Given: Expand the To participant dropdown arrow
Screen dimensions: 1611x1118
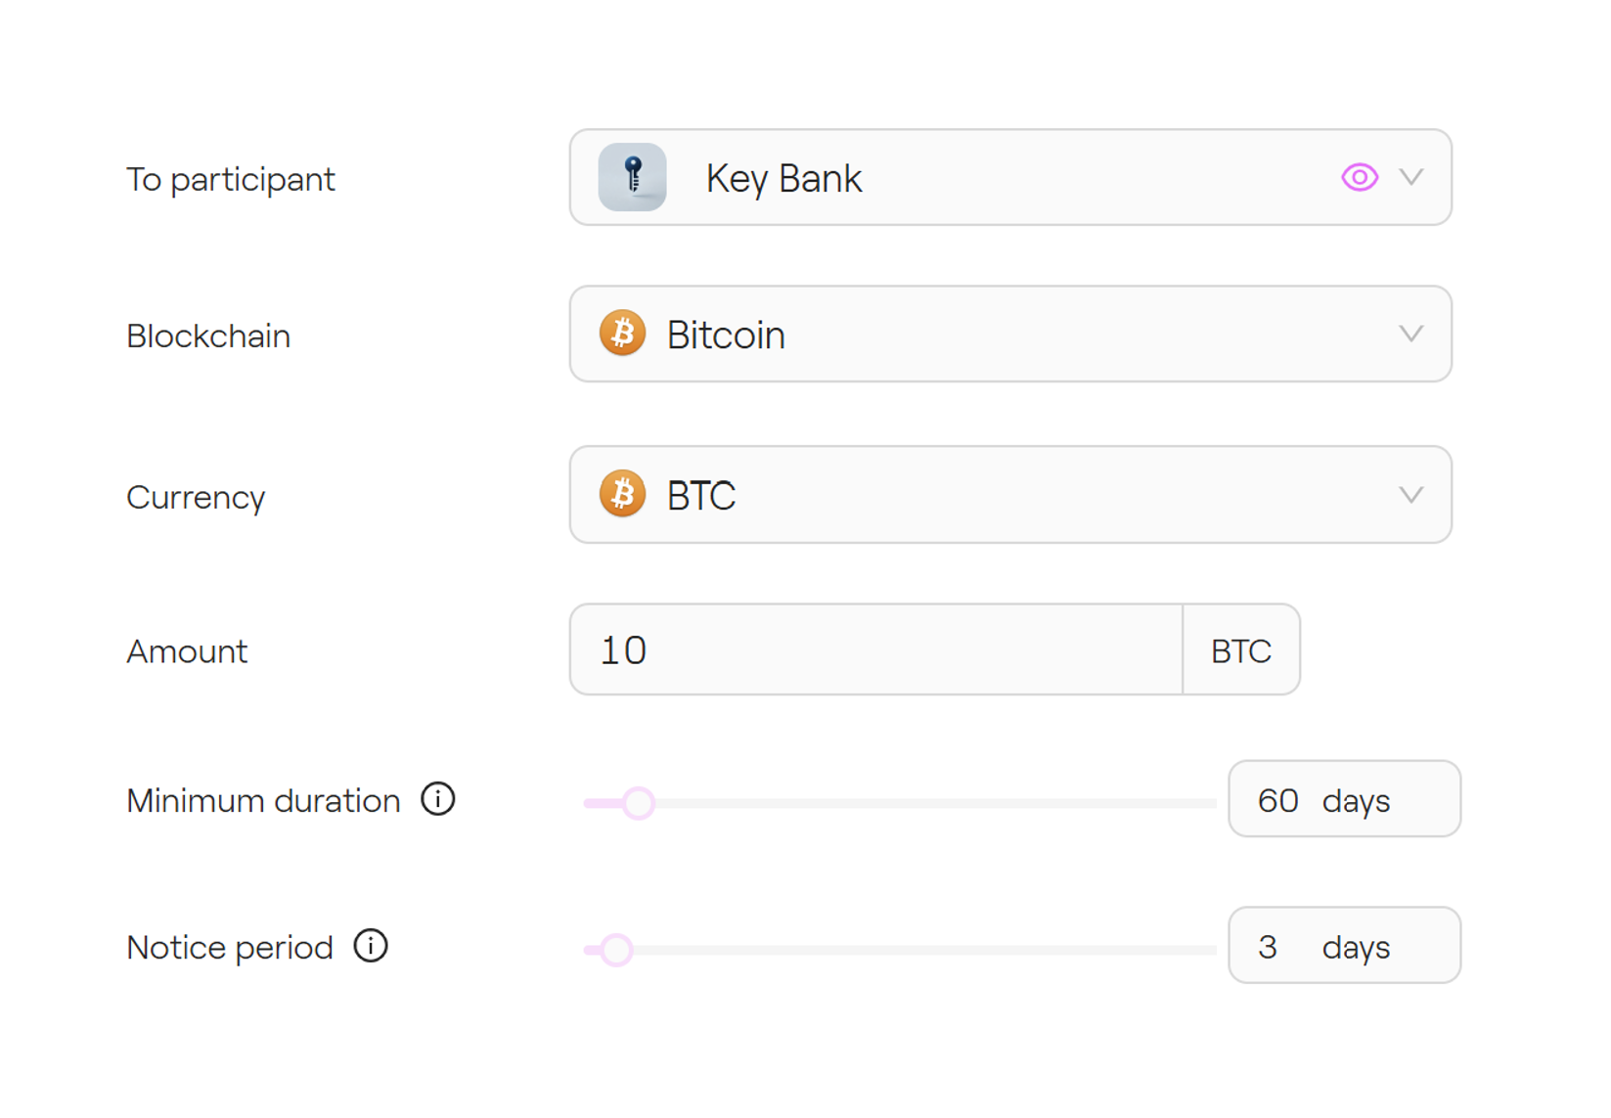Looking at the screenshot, I should pos(1410,177).
